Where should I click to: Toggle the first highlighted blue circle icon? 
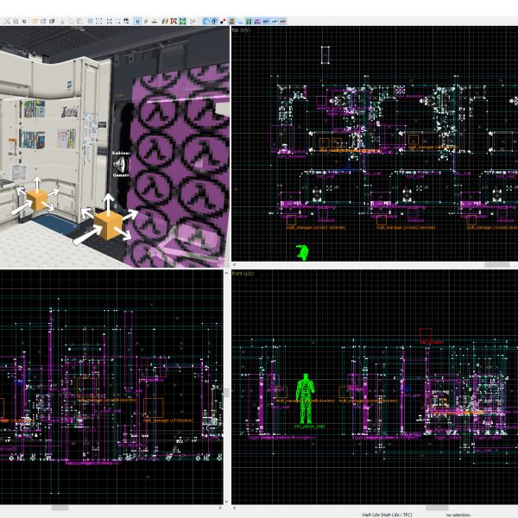(205, 21)
